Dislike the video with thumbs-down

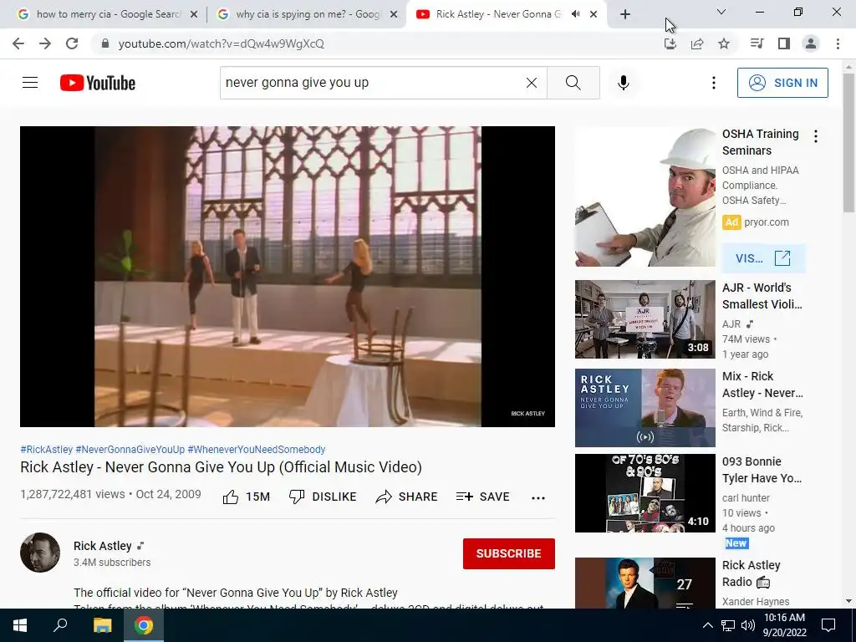coord(297,497)
